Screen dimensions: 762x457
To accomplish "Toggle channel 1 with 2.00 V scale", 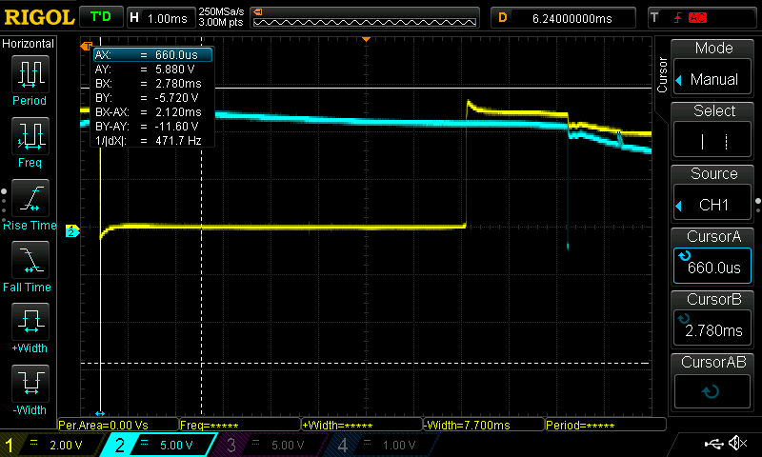I will click(x=48, y=445).
